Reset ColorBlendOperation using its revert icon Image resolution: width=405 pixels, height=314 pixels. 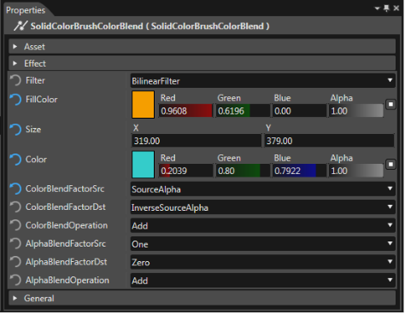pos(15,225)
